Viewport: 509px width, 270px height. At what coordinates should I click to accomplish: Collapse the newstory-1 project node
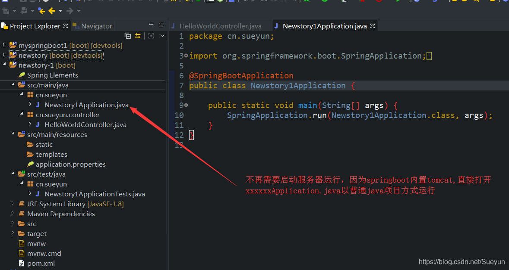[x=4, y=65]
